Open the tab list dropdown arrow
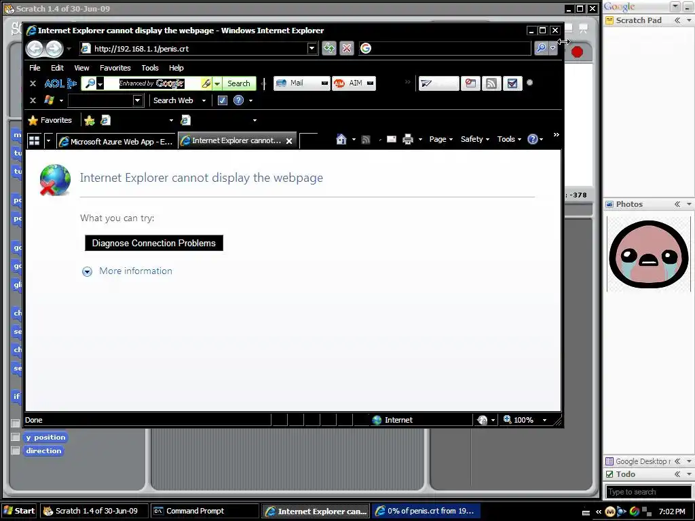The width and height of the screenshot is (695, 521). [48, 141]
